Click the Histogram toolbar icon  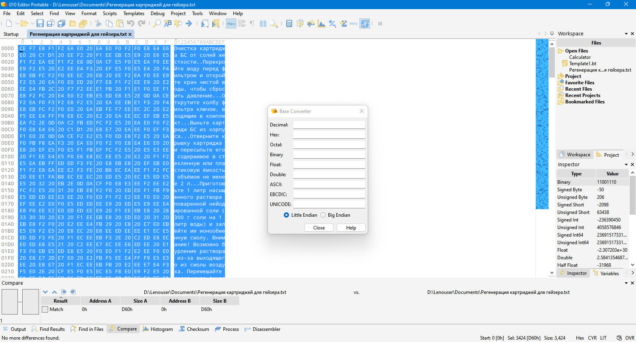point(322,23)
